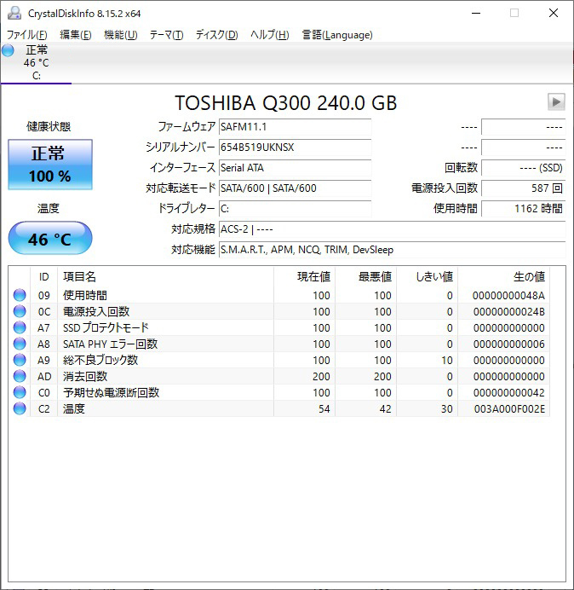Click the transfer mode field SATA/600 | SATA/600
574x590 pixels.
295,188
